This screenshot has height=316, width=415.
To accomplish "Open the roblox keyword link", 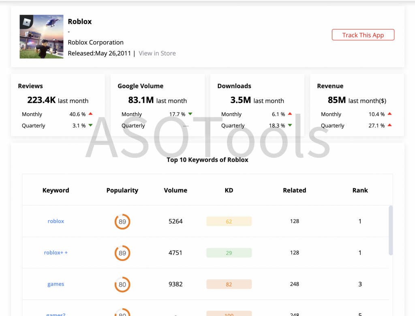I will [56, 221].
